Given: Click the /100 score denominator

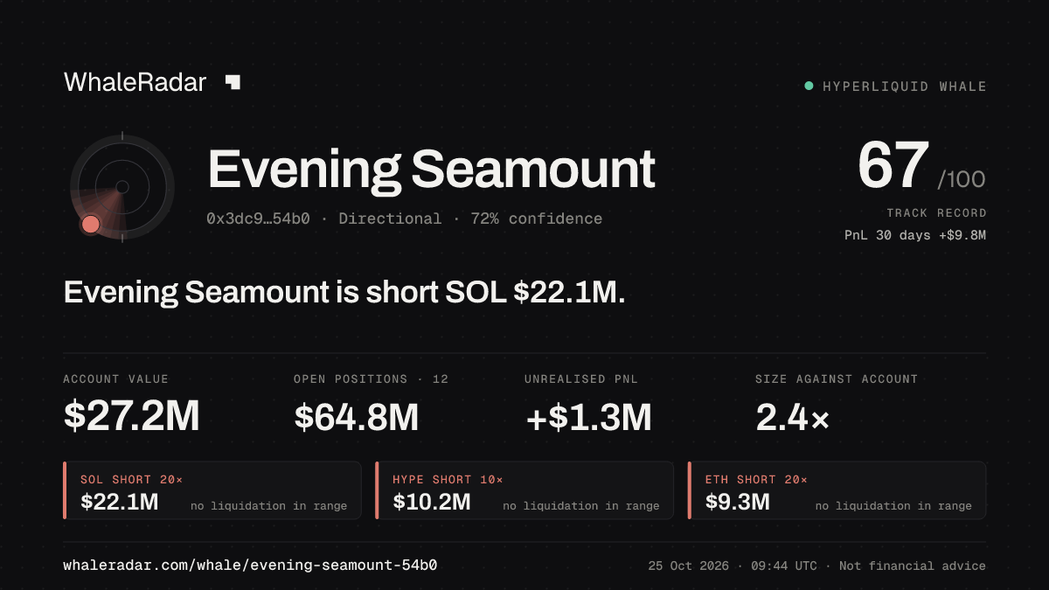Looking at the screenshot, I should (x=962, y=180).
